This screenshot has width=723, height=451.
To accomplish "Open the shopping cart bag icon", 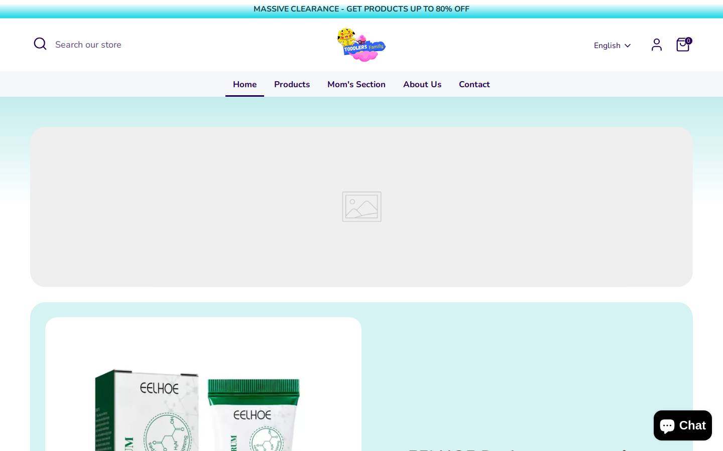I will click(683, 45).
